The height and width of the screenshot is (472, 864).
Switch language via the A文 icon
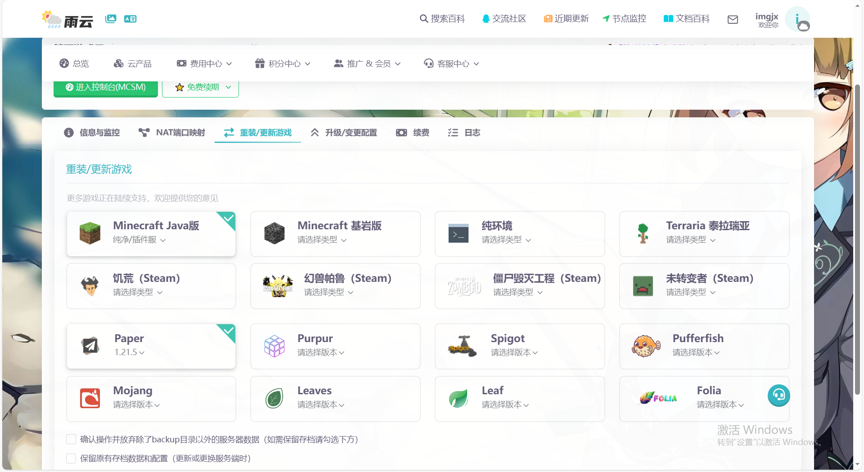point(130,19)
